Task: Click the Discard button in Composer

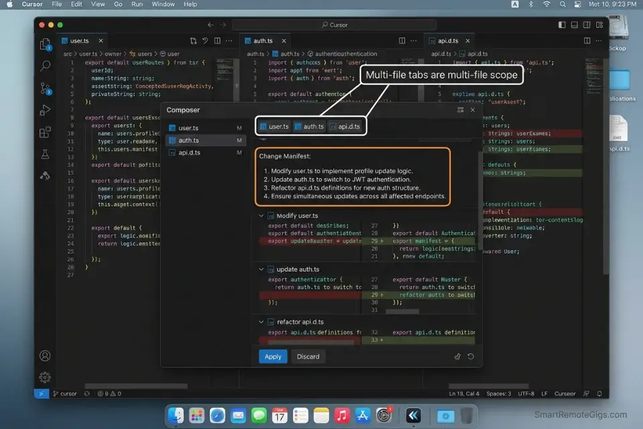Action: click(308, 356)
